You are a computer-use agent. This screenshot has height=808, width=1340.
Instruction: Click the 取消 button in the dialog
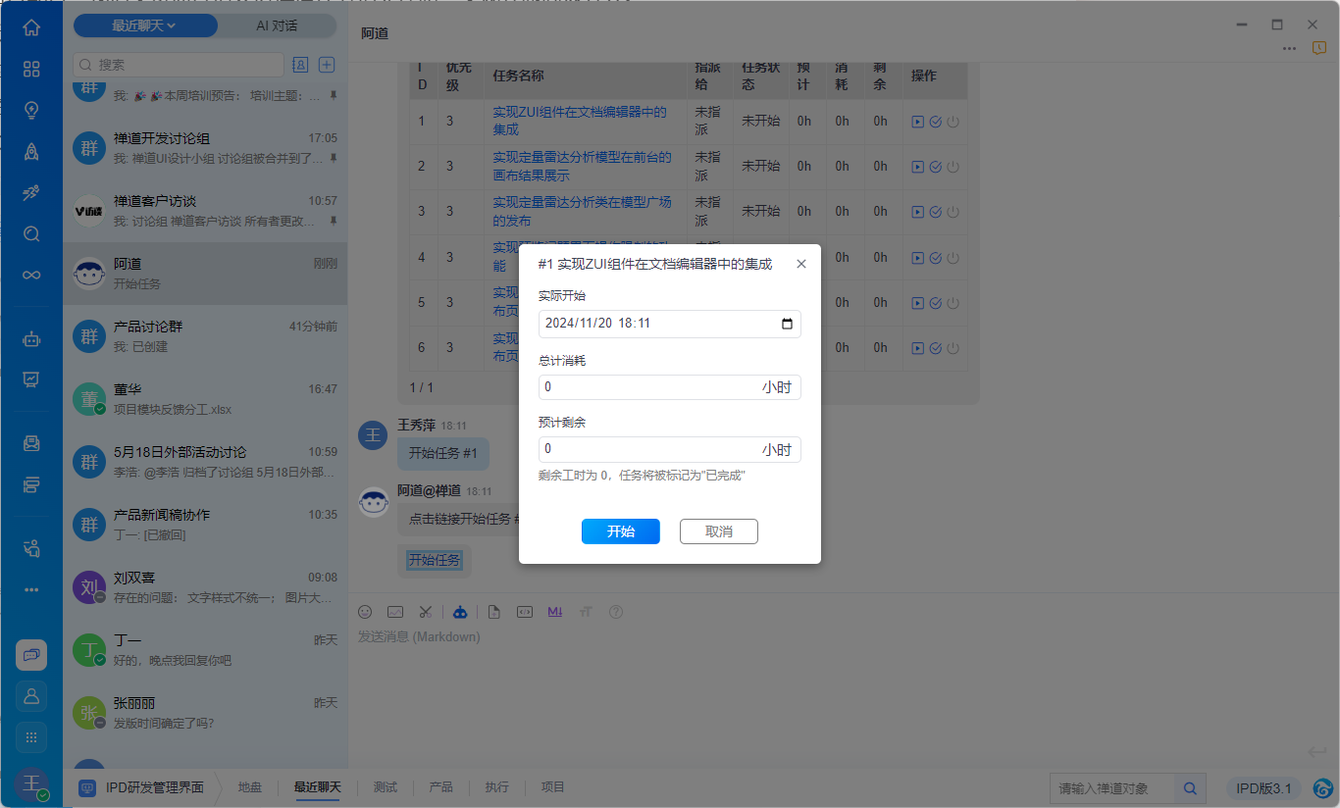click(718, 531)
